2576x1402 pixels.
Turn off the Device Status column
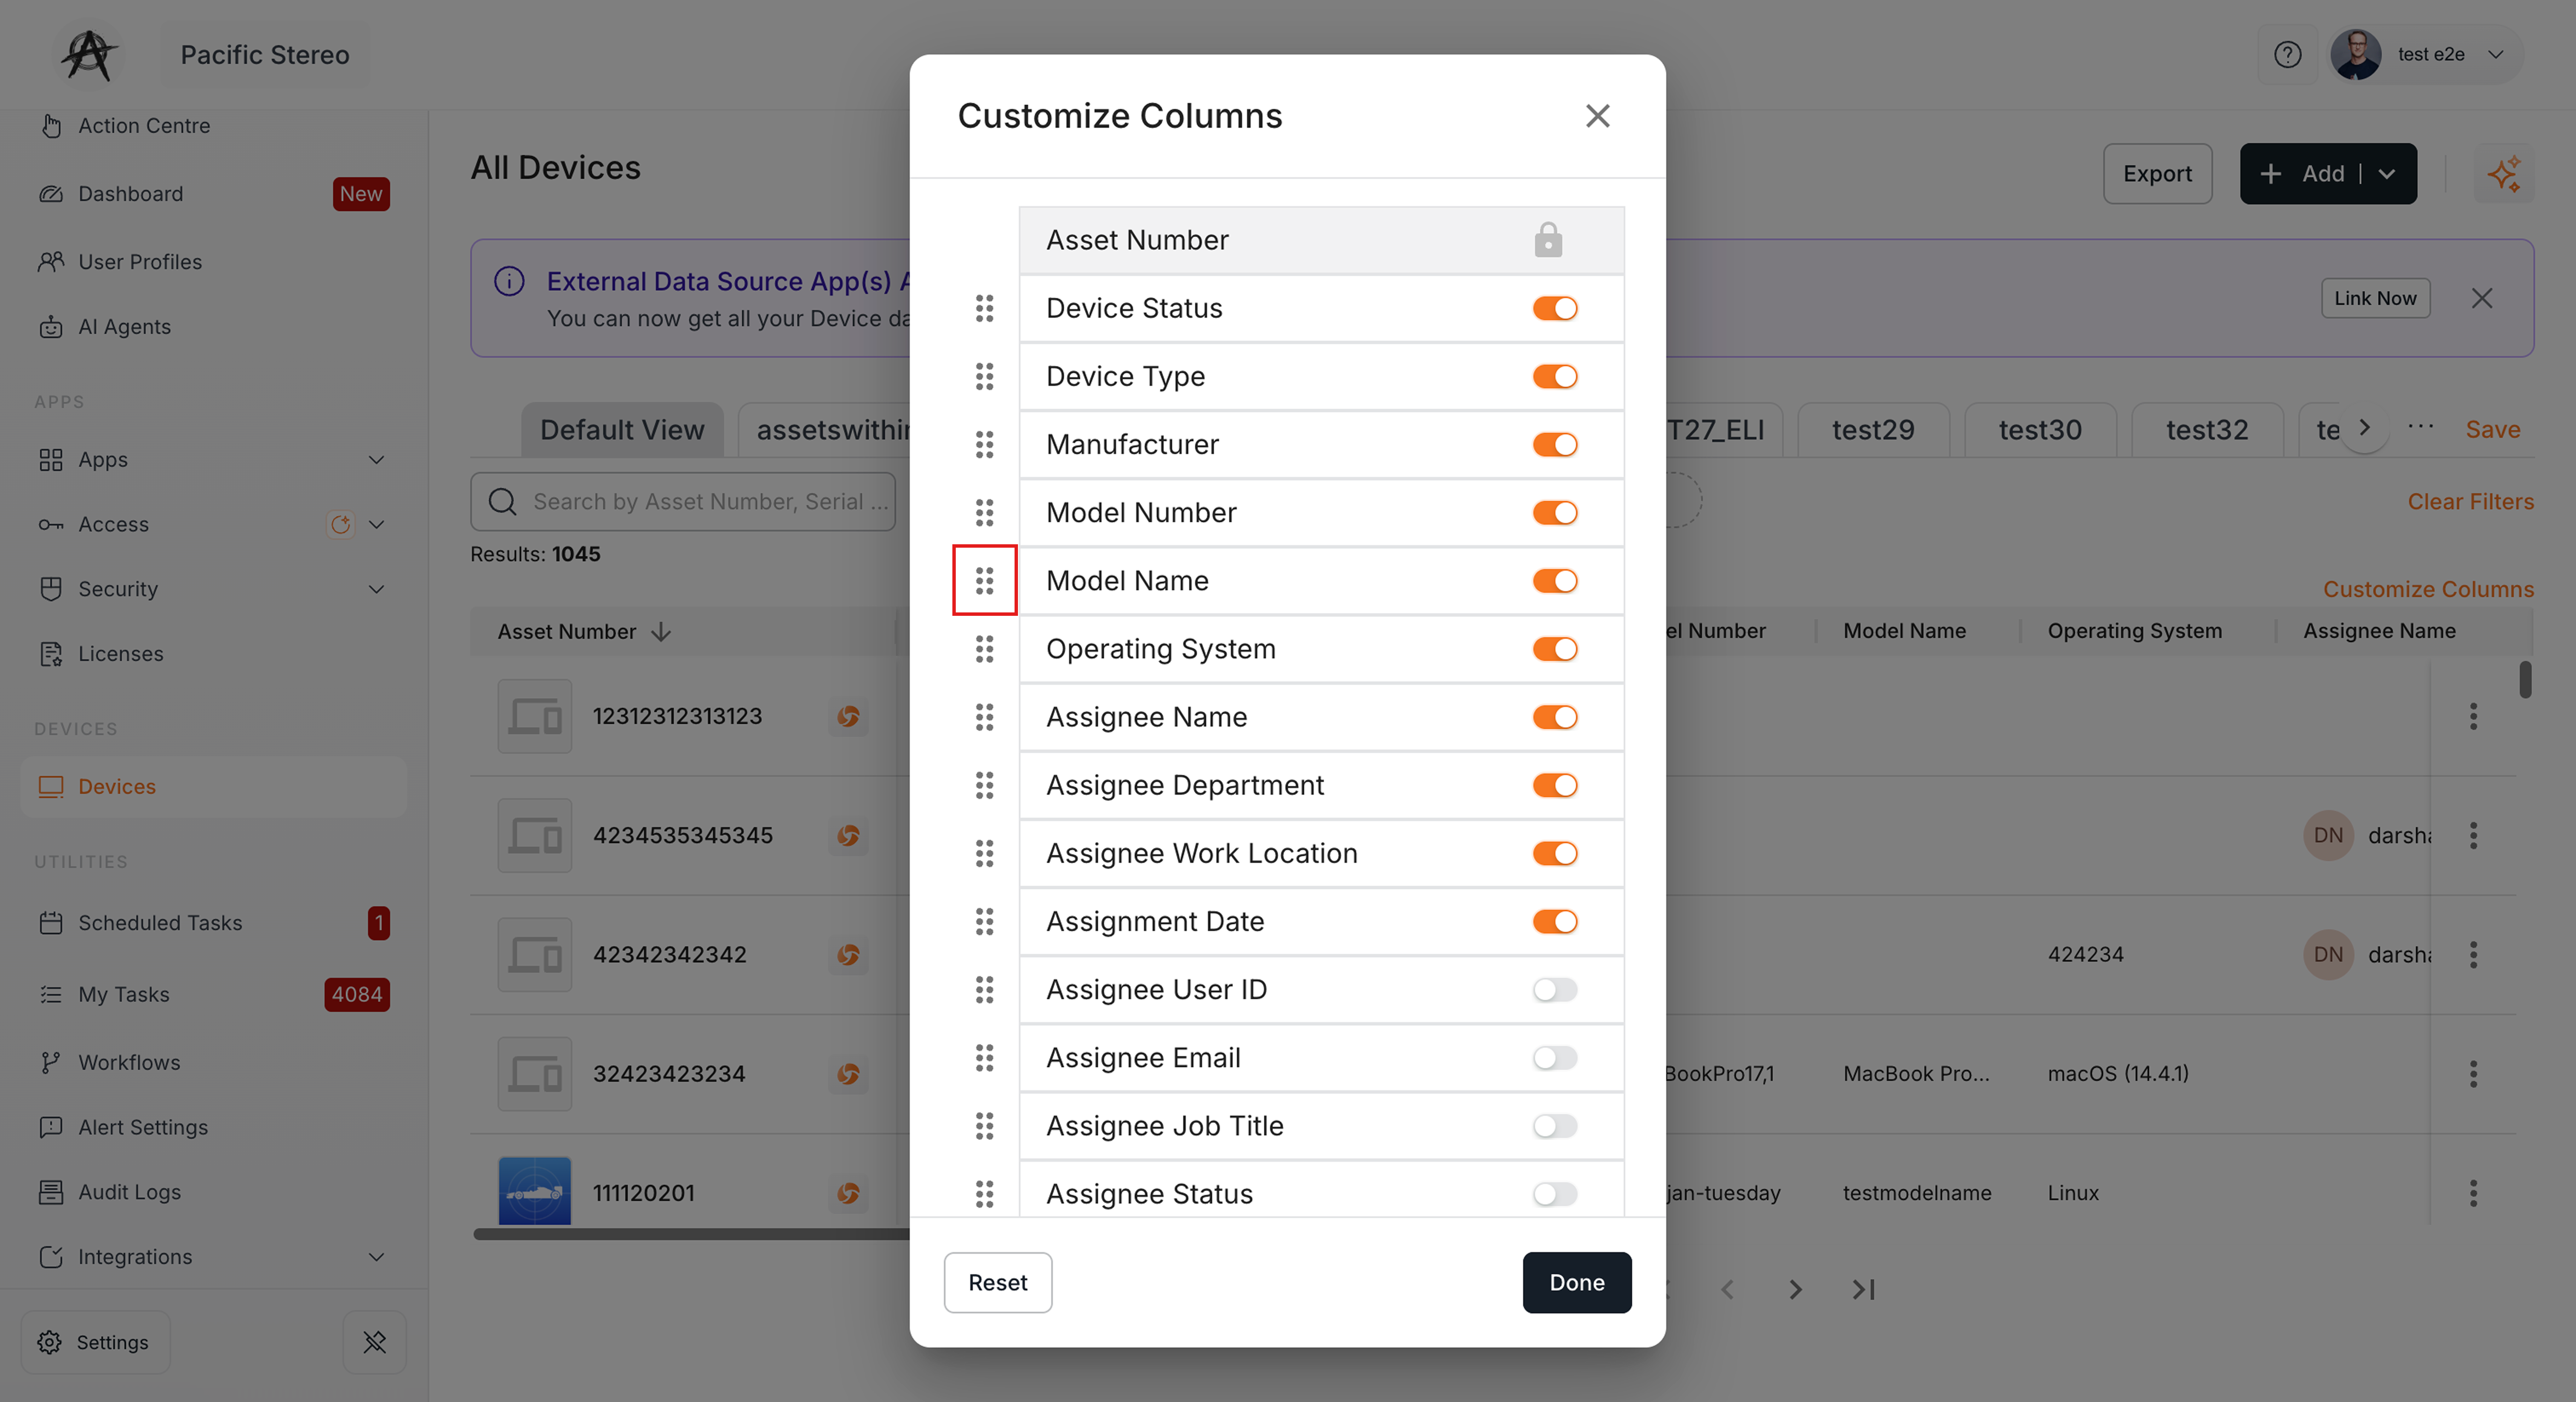coord(1554,308)
